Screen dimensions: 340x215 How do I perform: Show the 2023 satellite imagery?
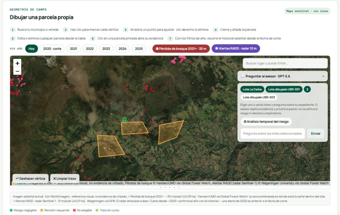pyautogui.click(x=106, y=49)
